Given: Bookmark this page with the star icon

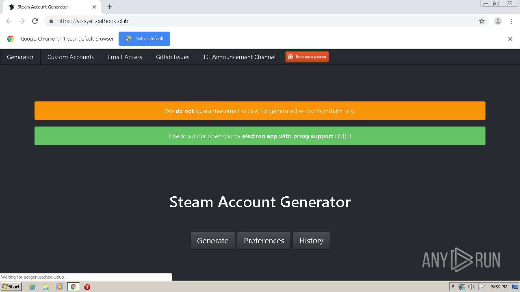Looking at the screenshot, I should point(482,21).
